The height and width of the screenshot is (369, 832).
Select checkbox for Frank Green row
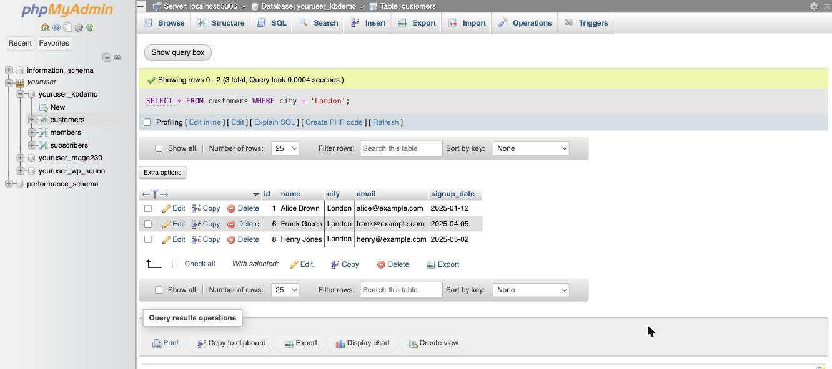tap(148, 224)
